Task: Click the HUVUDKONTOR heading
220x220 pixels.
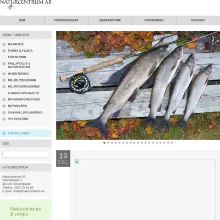Action: tap(15, 167)
